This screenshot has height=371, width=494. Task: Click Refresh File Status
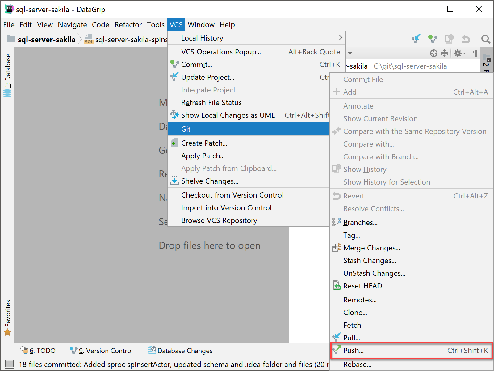pos(249,103)
